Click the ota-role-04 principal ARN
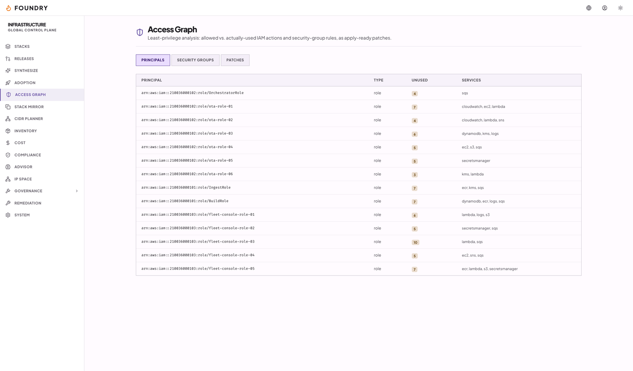Viewport: 633px width, 371px height. click(187, 147)
